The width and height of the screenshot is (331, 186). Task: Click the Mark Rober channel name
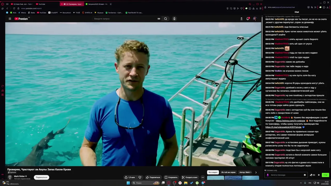[19, 176]
